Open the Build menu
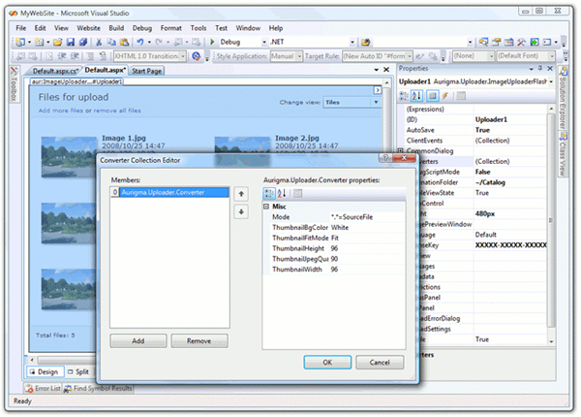The image size is (581, 417). tap(116, 28)
